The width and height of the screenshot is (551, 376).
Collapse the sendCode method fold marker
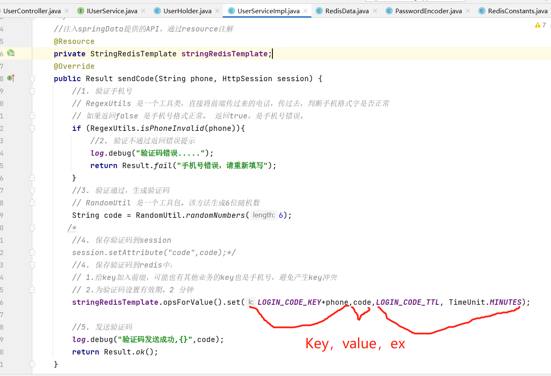click(x=32, y=78)
